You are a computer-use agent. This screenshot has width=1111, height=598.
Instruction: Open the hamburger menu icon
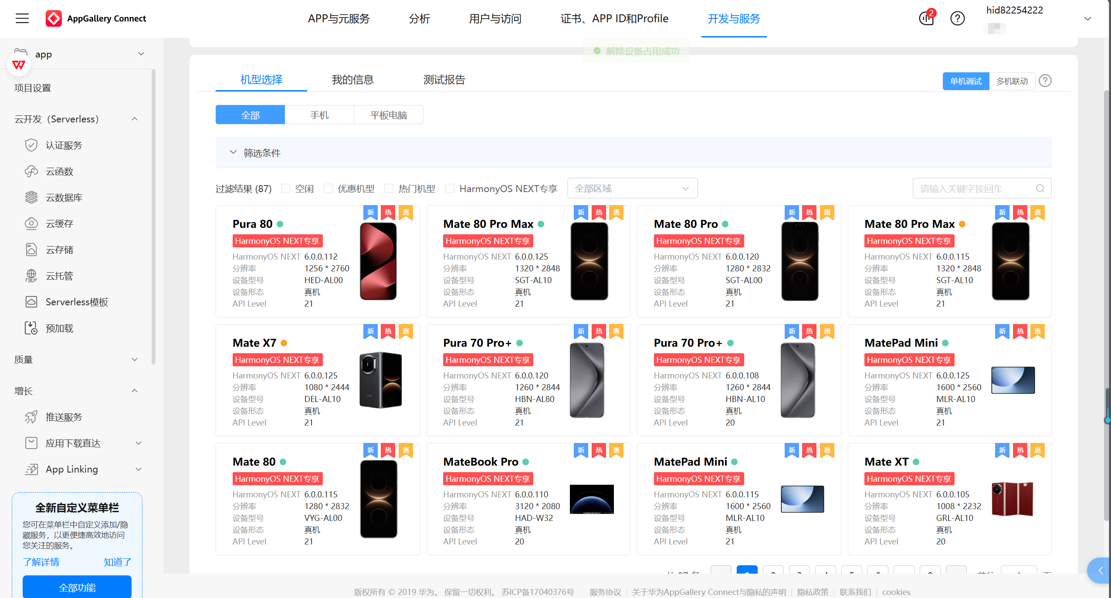[x=22, y=18]
